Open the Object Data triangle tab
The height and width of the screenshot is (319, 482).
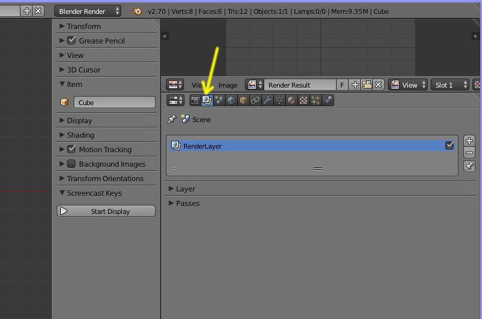point(279,100)
